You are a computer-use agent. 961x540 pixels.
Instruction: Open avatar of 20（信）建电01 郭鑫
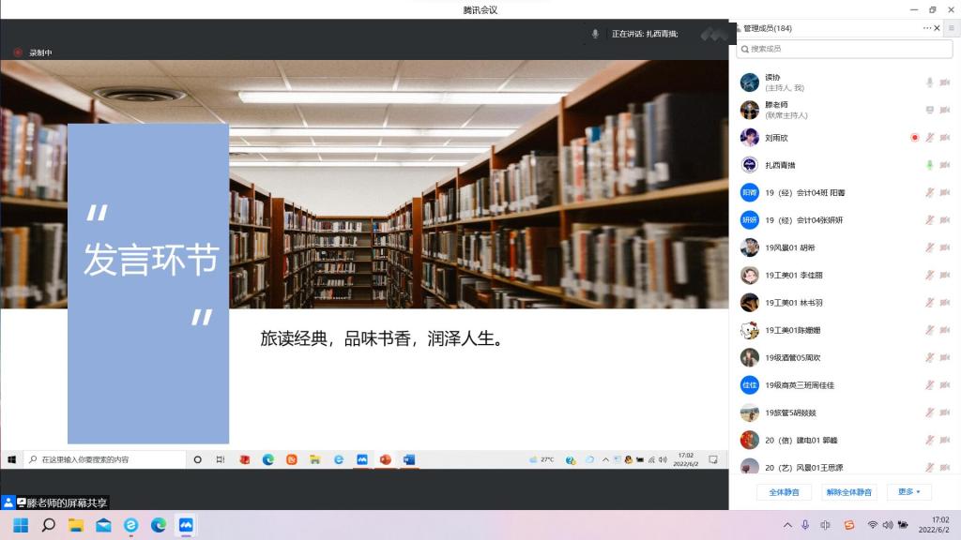click(x=750, y=441)
